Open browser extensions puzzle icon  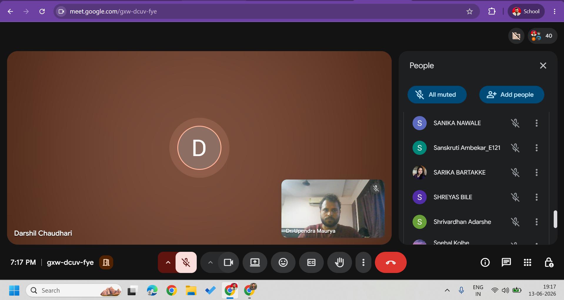click(x=492, y=11)
